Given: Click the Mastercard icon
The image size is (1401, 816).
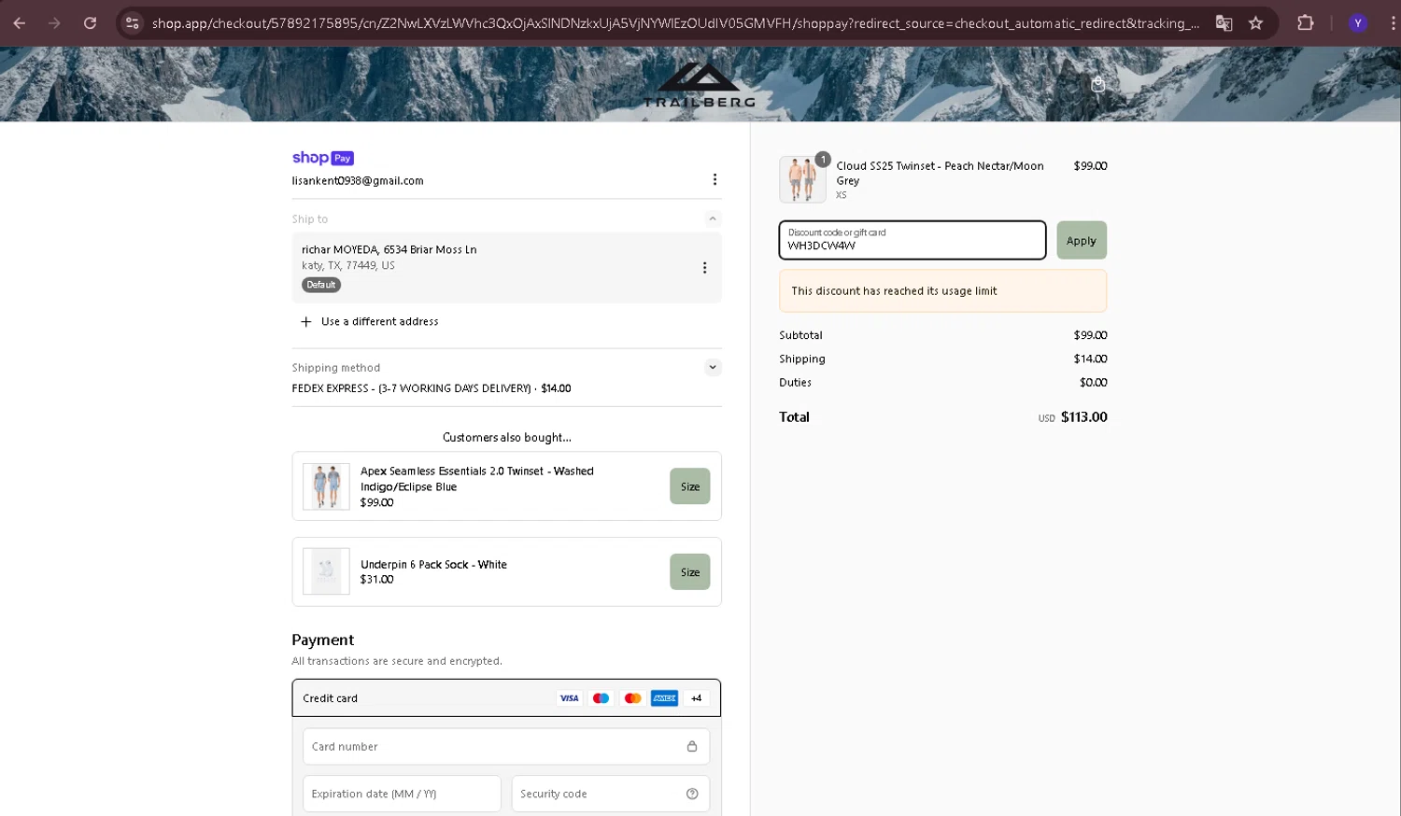Looking at the screenshot, I should pyautogui.click(x=632, y=698).
